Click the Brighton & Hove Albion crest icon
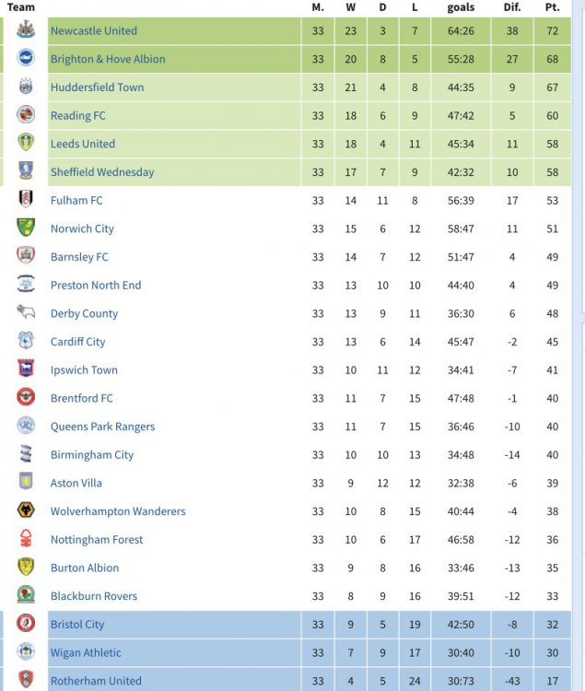This screenshot has height=691, width=585. pyautogui.click(x=26, y=59)
